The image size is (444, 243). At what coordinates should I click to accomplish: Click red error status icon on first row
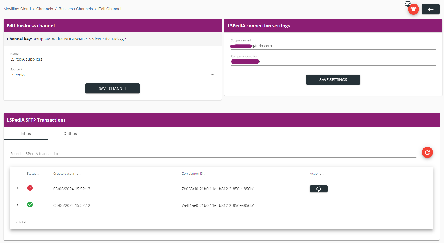click(30, 188)
